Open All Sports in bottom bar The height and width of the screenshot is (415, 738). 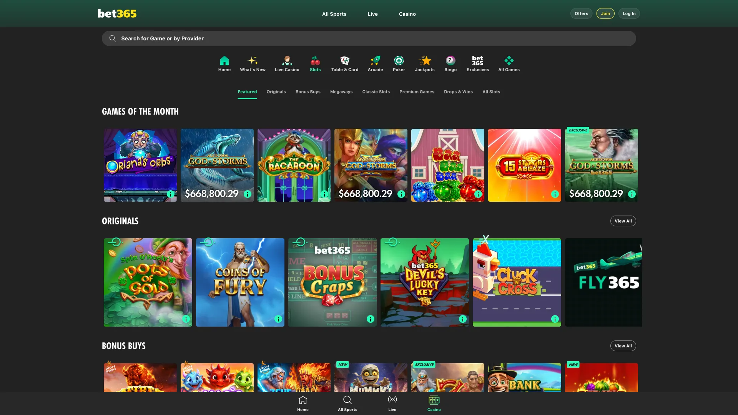coord(347,403)
